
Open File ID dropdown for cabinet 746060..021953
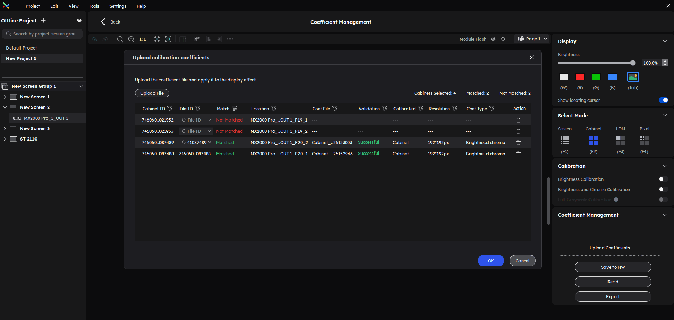point(210,131)
